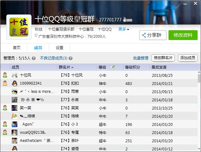This screenshot has width=201, height=152.
Task: Click the help icon next to 不良记录成员(3)
Action: 71,58
